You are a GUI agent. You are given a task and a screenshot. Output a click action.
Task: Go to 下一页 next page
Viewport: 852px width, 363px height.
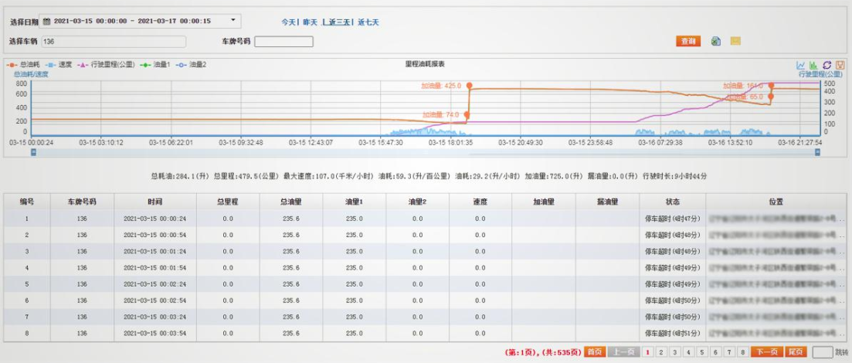coord(767,352)
